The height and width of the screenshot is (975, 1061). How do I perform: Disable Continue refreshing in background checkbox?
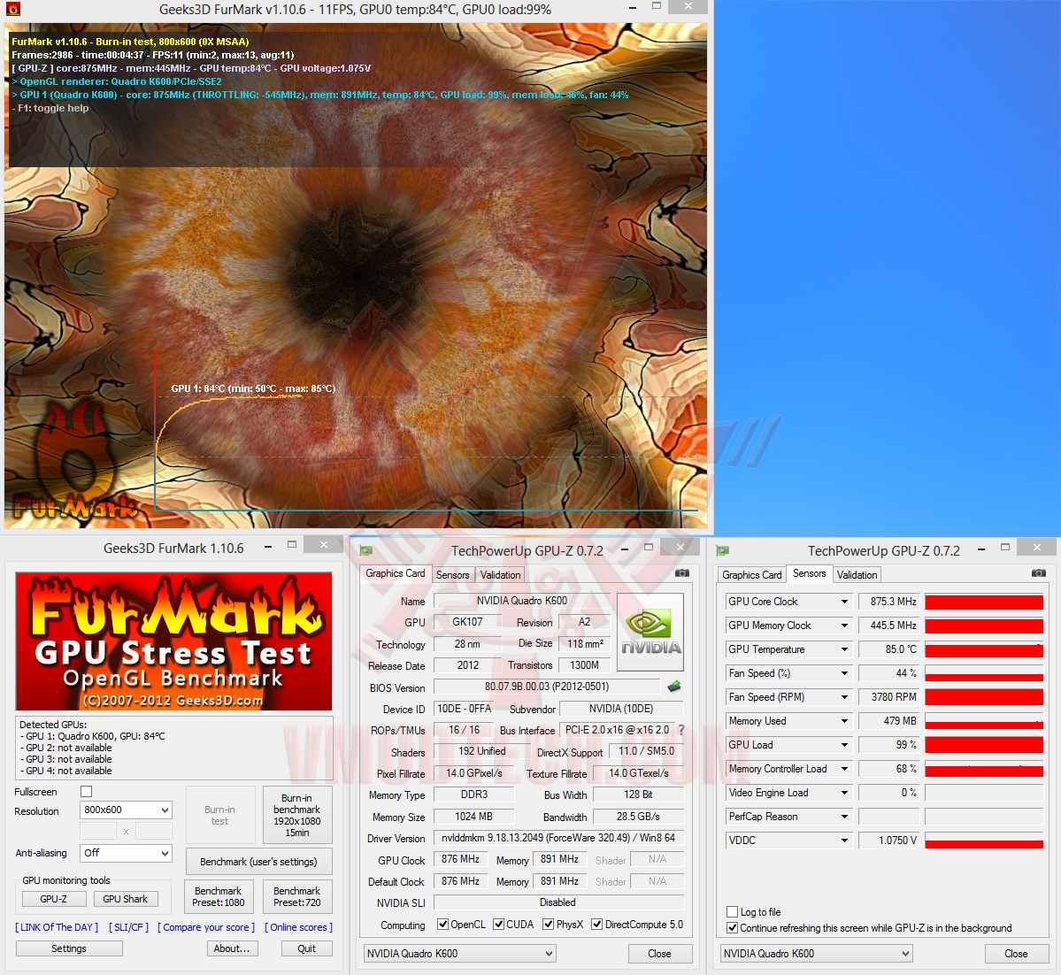732,927
